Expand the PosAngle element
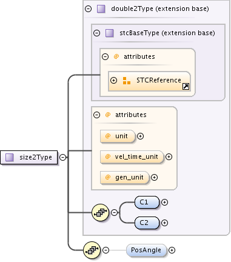 pyautogui.click(x=172, y=250)
